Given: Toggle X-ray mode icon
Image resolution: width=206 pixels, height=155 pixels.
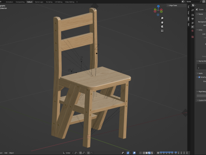Looking at the screenshot, I should (x=141, y=153).
